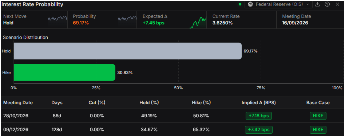Select the green Hike distribution bar
Image resolution: width=345 pixels, height=137 pixels.
tap(64, 73)
